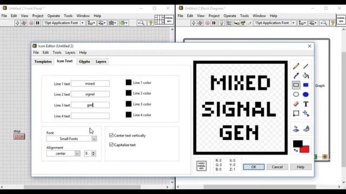Open Icon Editor File menu

click(36, 53)
